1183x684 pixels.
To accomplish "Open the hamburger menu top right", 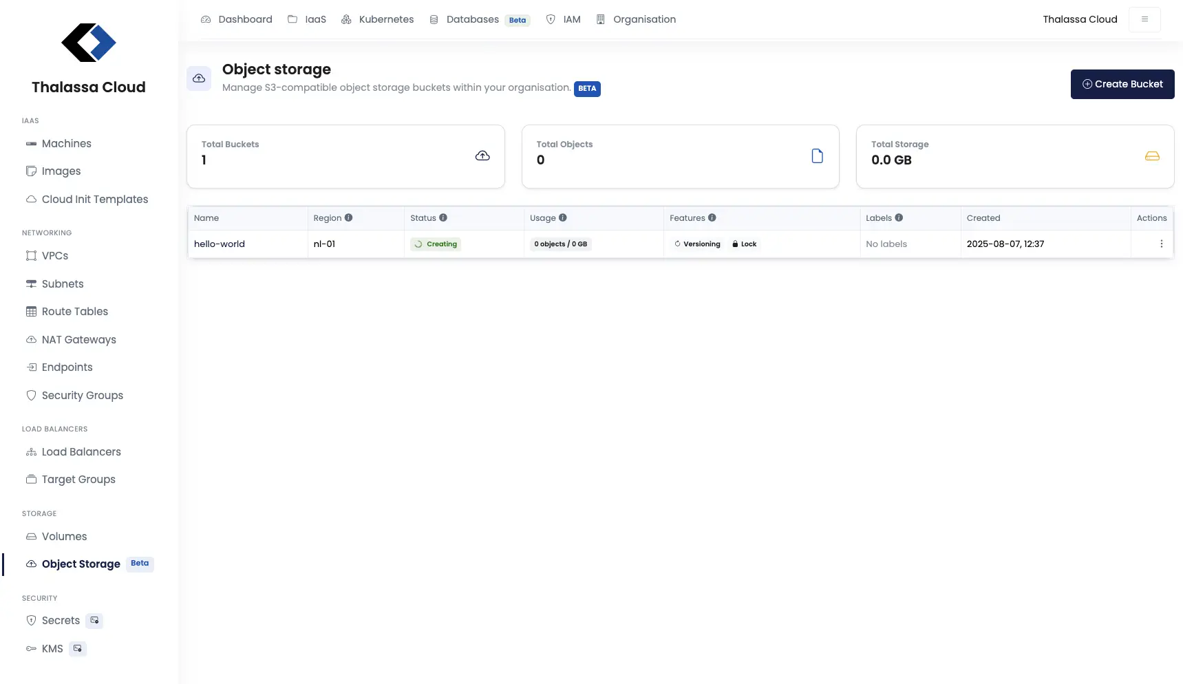I will coord(1144,19).
